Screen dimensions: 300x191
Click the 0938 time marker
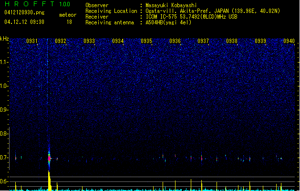pos(232,41)
